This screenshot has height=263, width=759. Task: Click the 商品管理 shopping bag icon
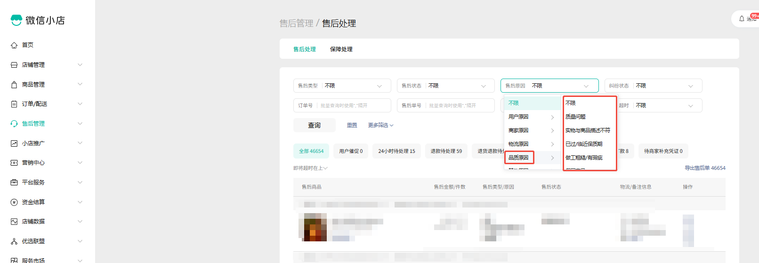(14, 85)
